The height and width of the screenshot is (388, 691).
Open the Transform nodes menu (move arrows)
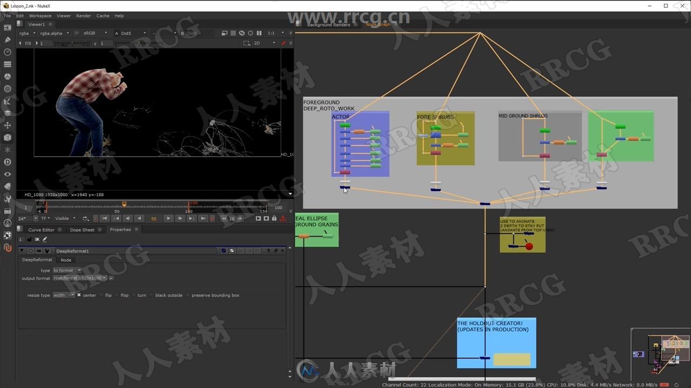tap(8, 126)
